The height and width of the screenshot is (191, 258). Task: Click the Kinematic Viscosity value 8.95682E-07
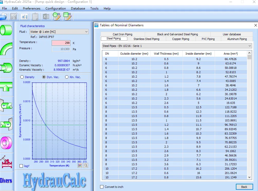point(61,70)
